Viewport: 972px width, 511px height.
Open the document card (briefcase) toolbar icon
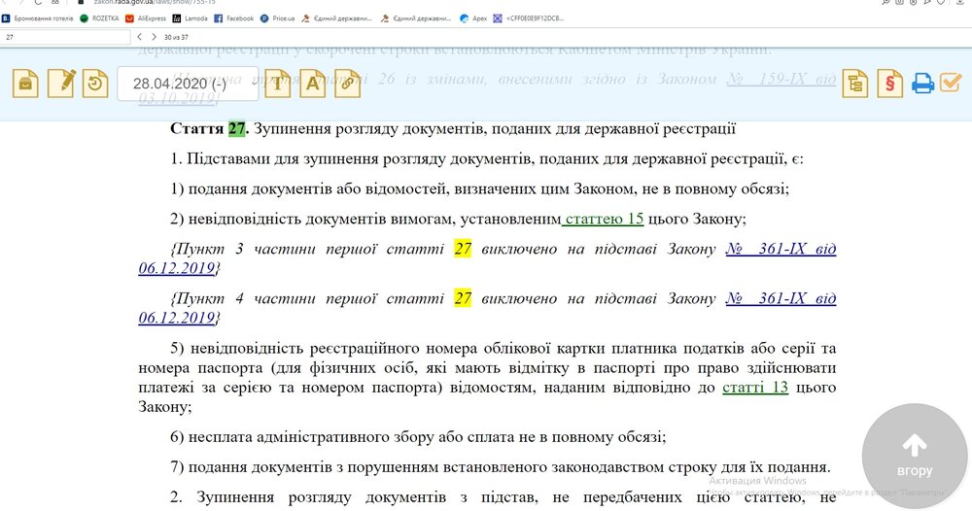tap(25, 83)
